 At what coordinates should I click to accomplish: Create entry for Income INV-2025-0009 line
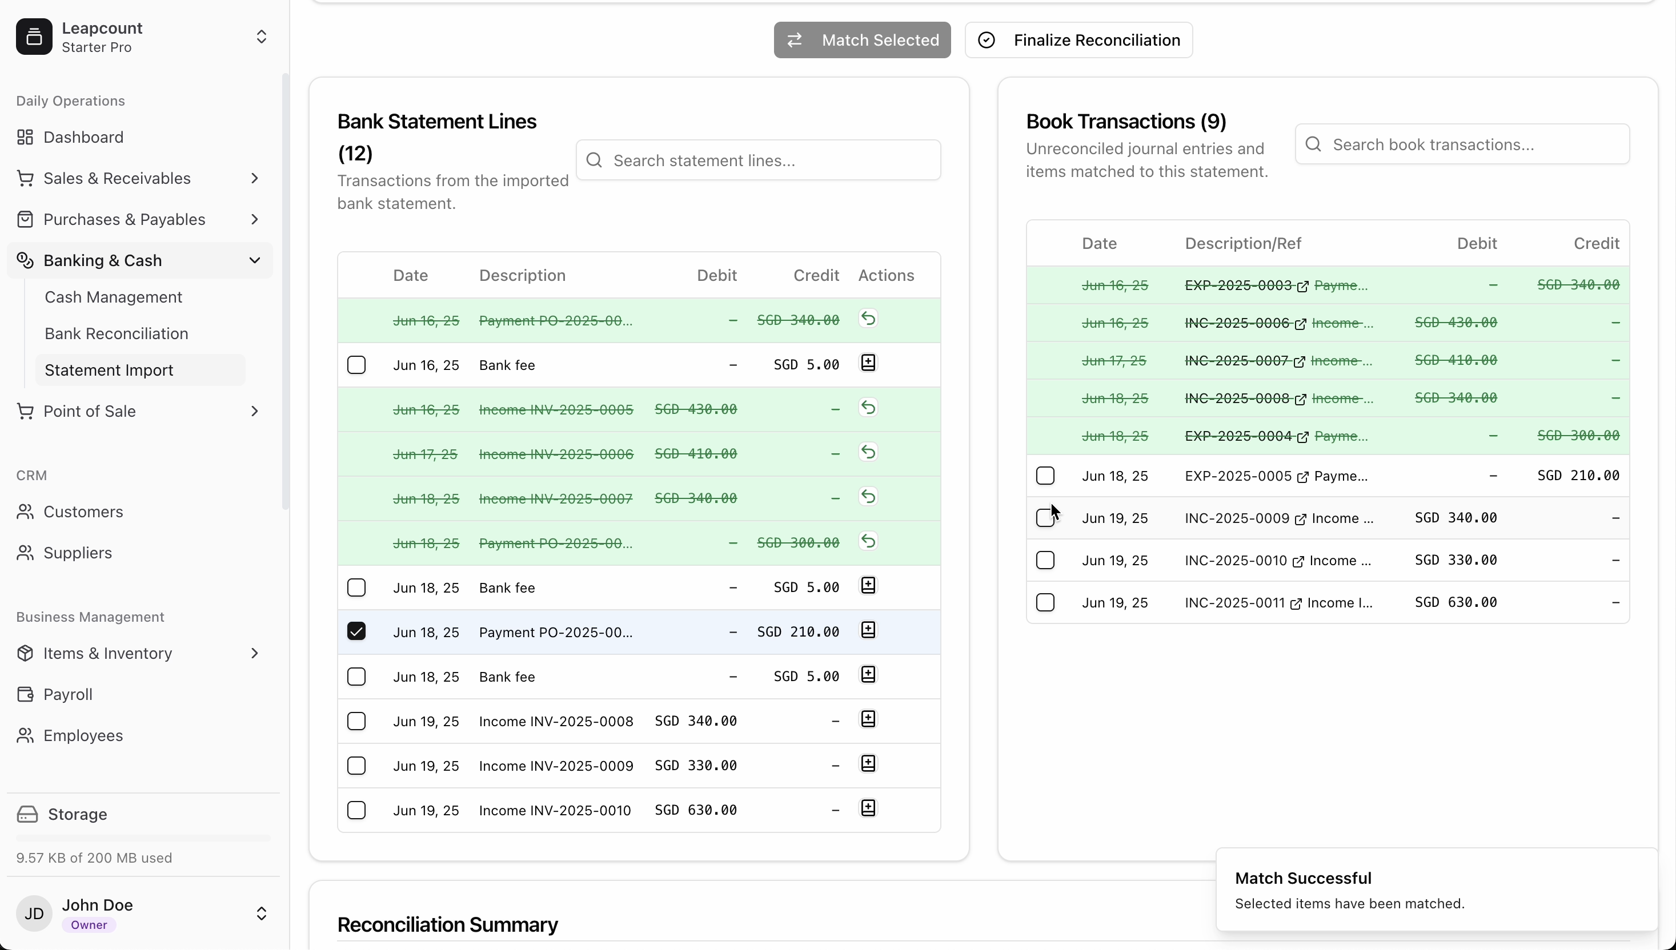(868, 764)
